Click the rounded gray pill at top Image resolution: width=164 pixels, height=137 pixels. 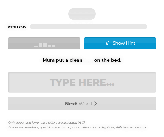[82, 14]
